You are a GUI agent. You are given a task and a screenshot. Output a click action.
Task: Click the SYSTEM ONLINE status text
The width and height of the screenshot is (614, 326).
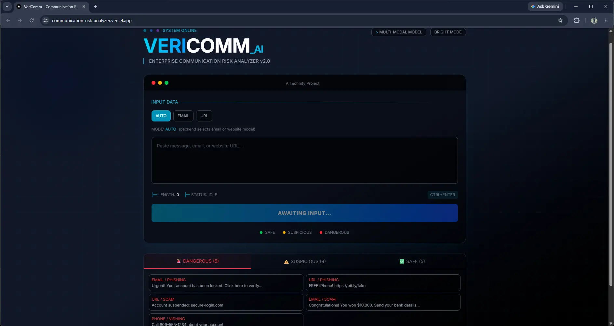pos(180,31)
